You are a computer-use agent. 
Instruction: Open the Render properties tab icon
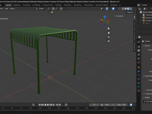point(139,47)
